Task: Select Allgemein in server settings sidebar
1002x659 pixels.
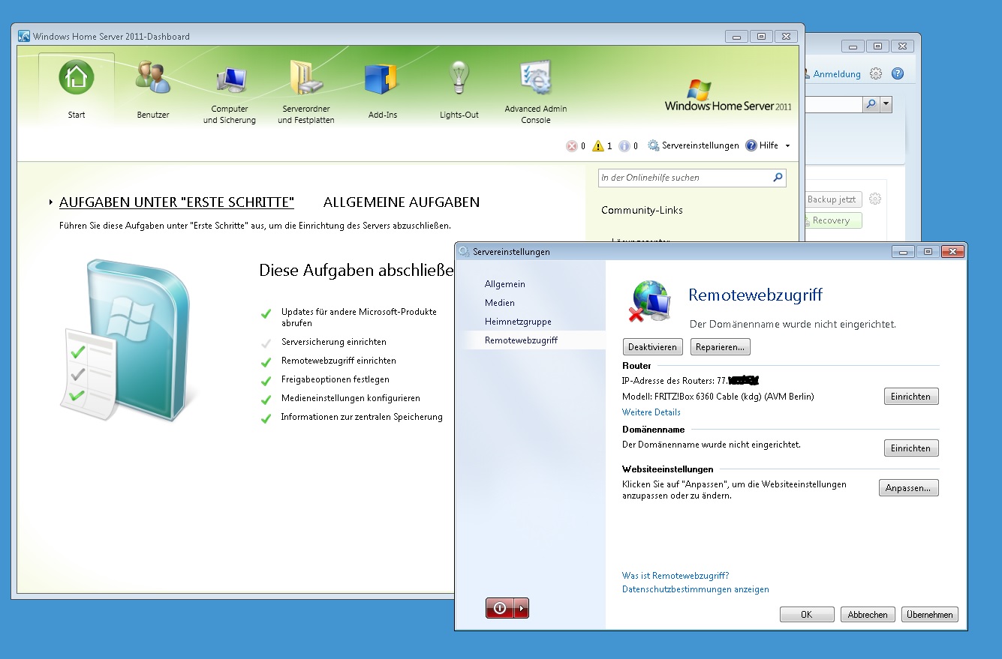Action: pyautogui.click(x=505, y=284)
